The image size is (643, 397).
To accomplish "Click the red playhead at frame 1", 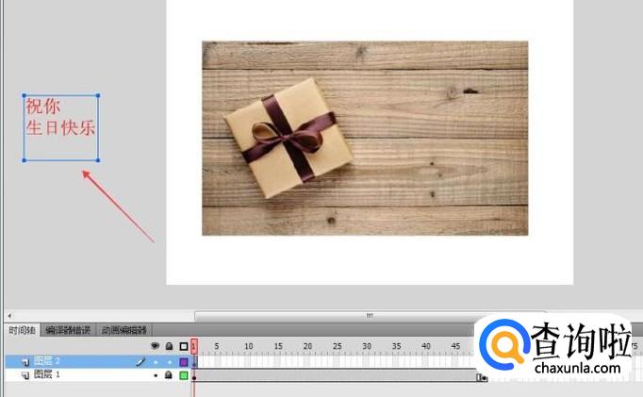I will click(x=194, y=347).
